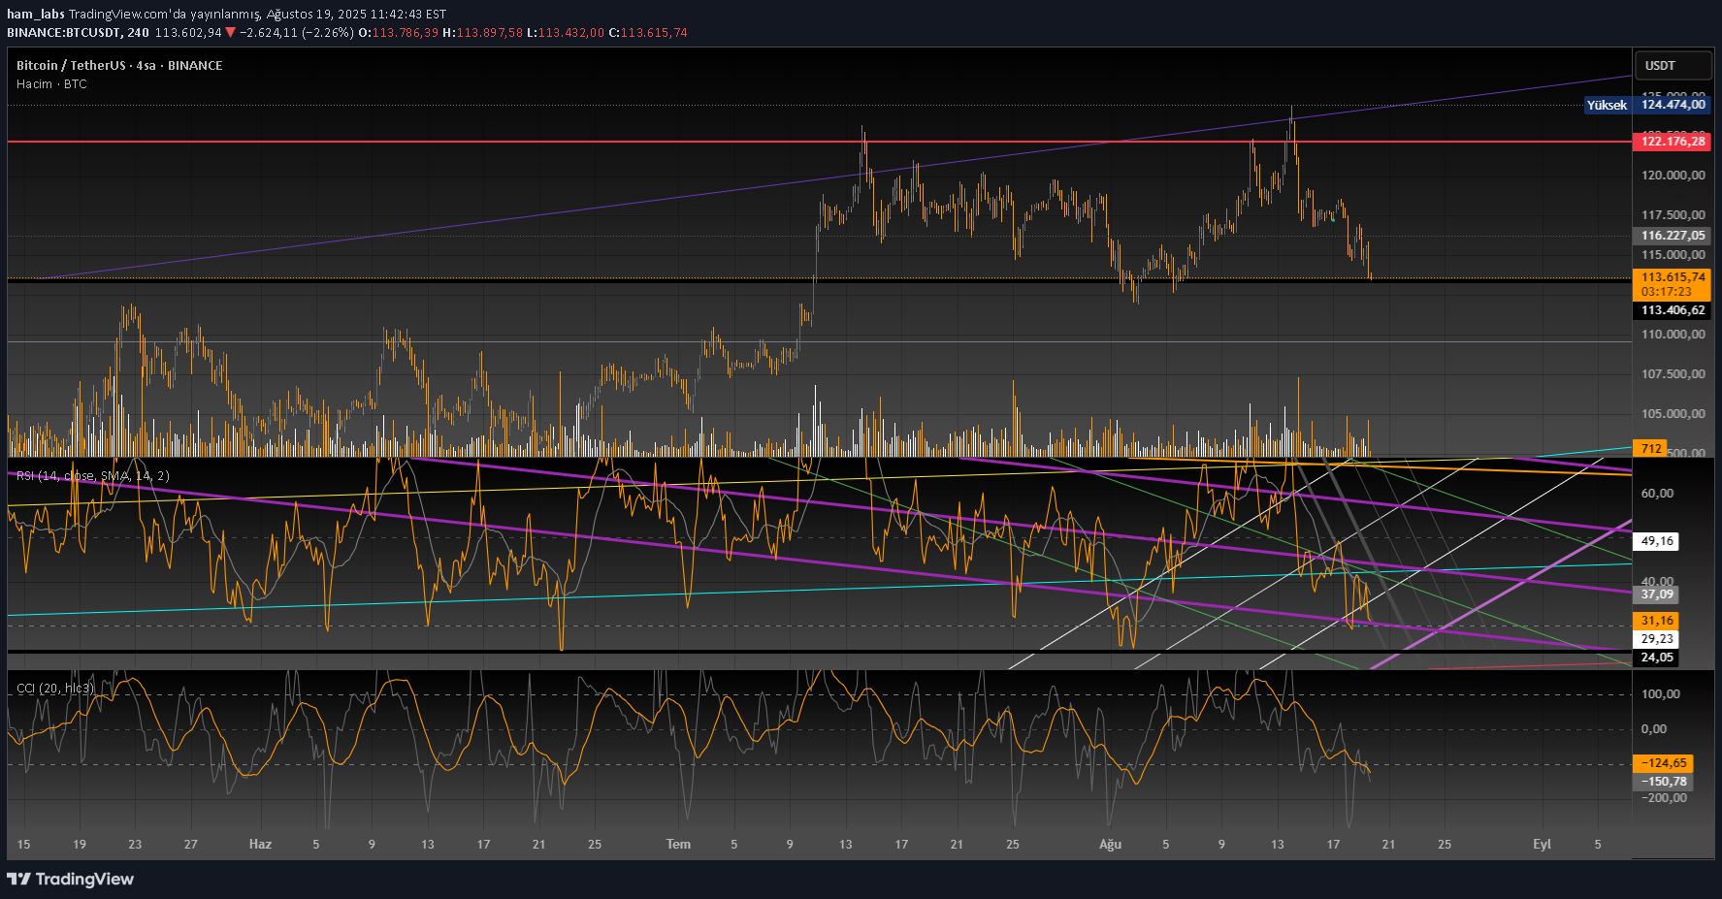Click the -150,78 CCI value label
The image size is (1722, 899).
tap(1664, 782)
